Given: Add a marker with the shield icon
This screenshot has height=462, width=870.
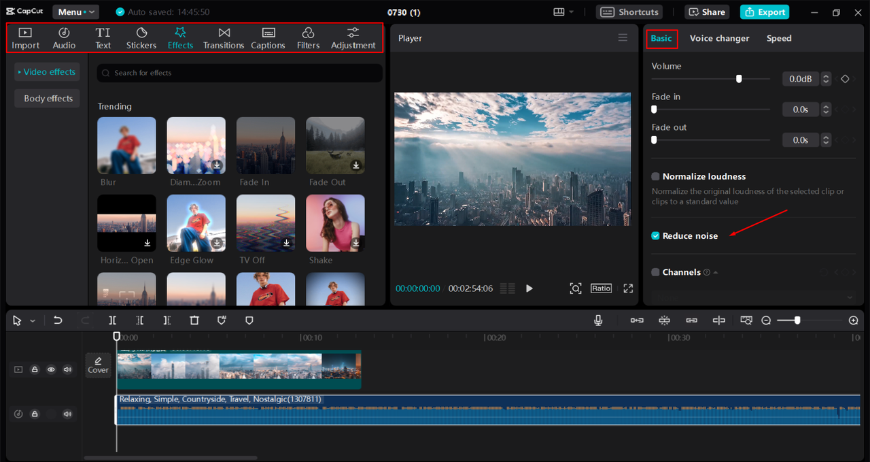Looking at the screenshot, I should click(249, 320).
